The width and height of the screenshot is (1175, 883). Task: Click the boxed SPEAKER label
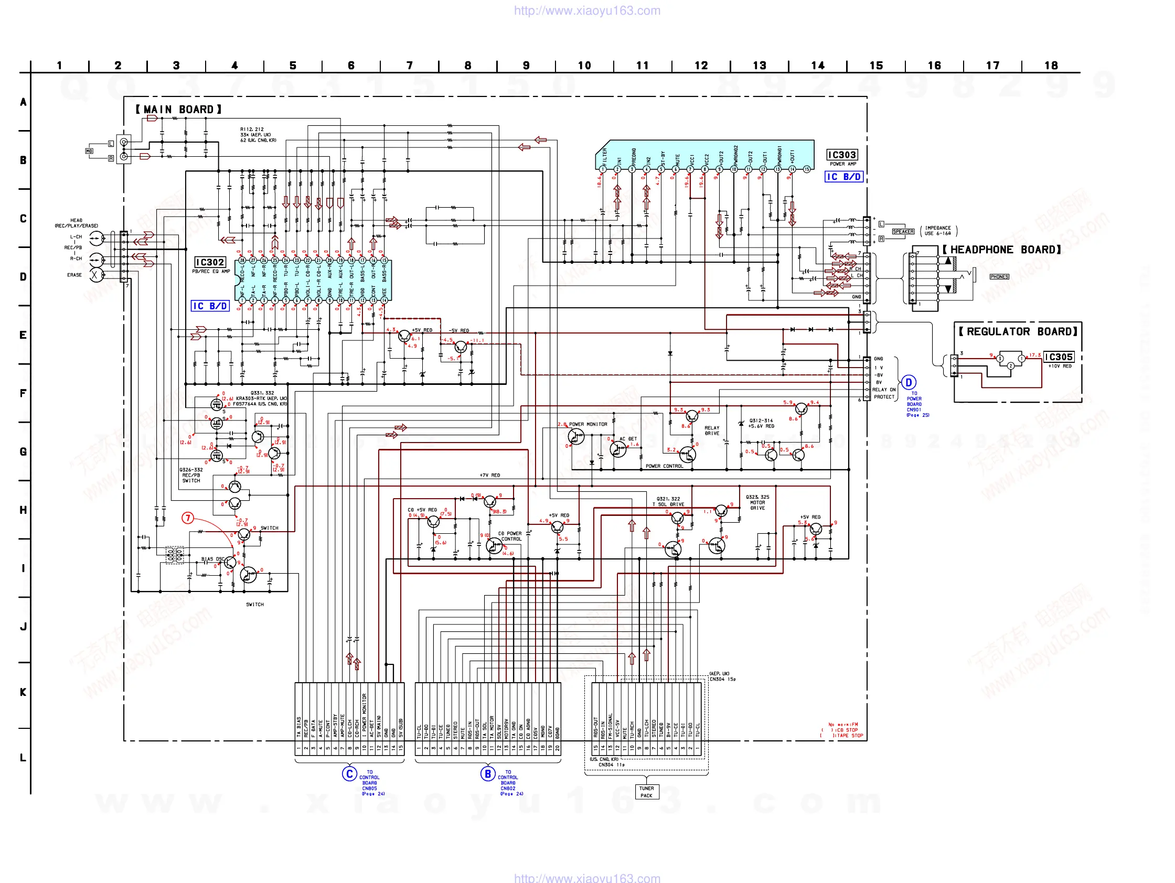pyautogui.click(x=903, y=232)
